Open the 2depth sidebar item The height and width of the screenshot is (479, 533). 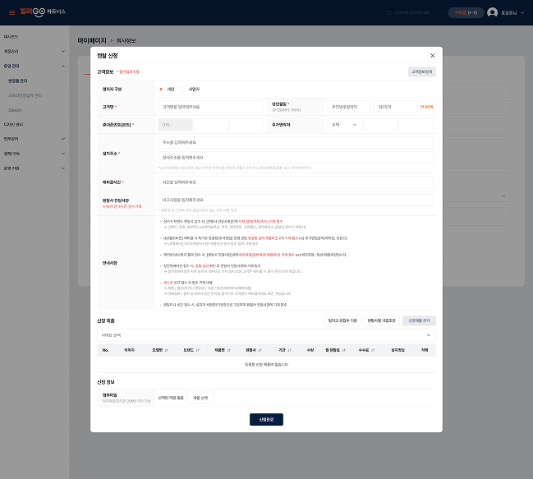coord(15,110)
